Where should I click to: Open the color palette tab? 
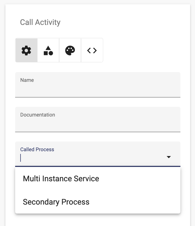point(70,50)
